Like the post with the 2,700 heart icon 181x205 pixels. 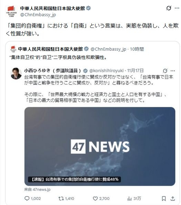(95, 198)
